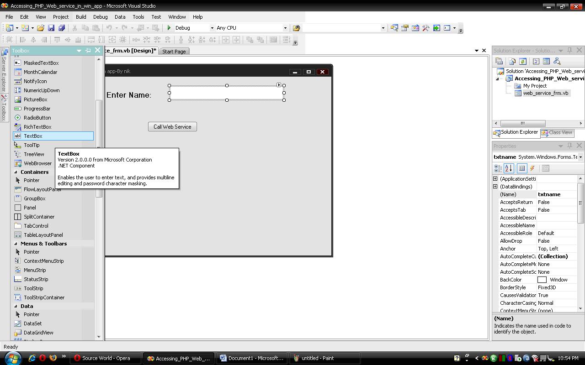Refresh the Solution Explorer
This screenshot has width=585, height=365.
tap(523, 61)
